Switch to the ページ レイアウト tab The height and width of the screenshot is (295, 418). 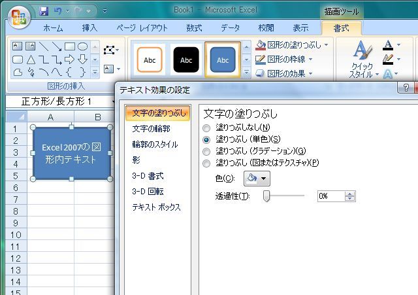pyautogui.click(x=142, y=27)
